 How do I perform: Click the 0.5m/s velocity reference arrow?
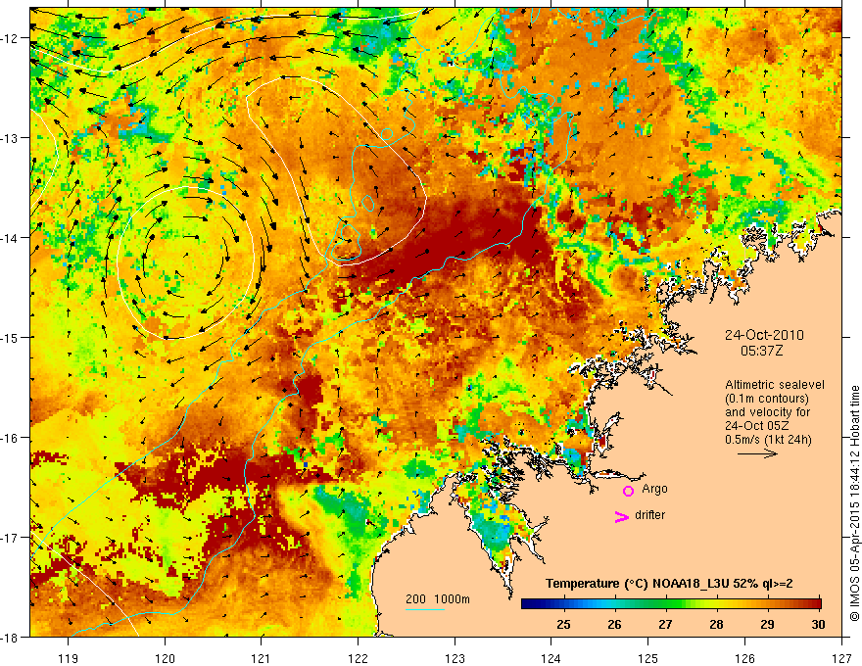pos(757,453)
